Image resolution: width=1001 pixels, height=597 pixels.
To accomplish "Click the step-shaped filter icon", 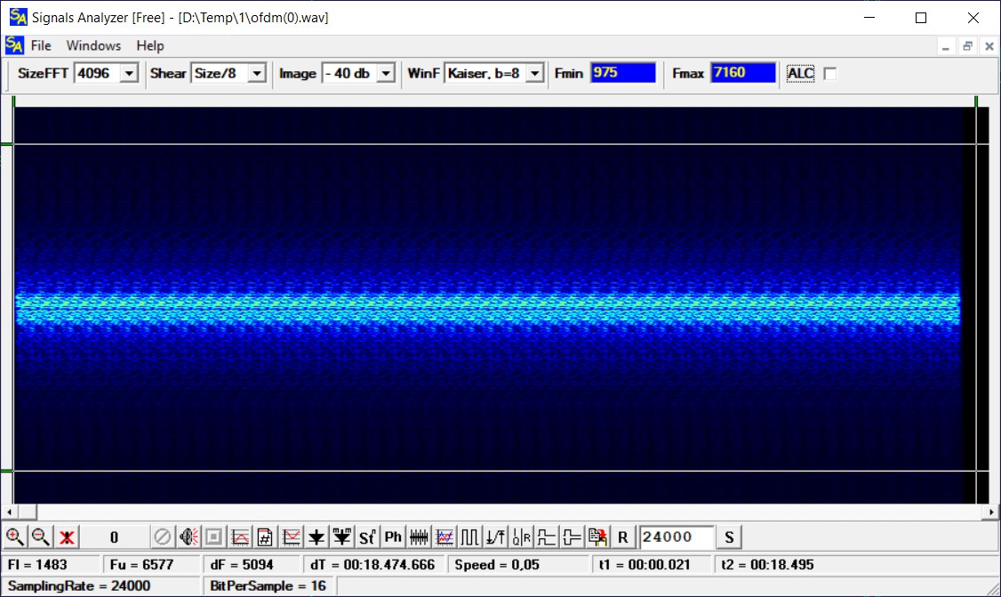I will (x=547, y=536).
